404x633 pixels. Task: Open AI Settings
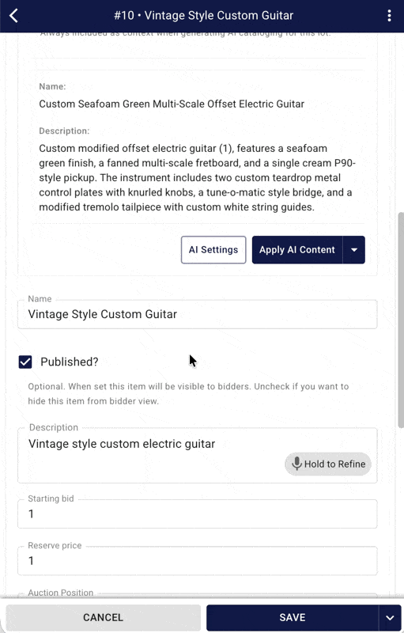pyautogui.click(x=213, y=250)
